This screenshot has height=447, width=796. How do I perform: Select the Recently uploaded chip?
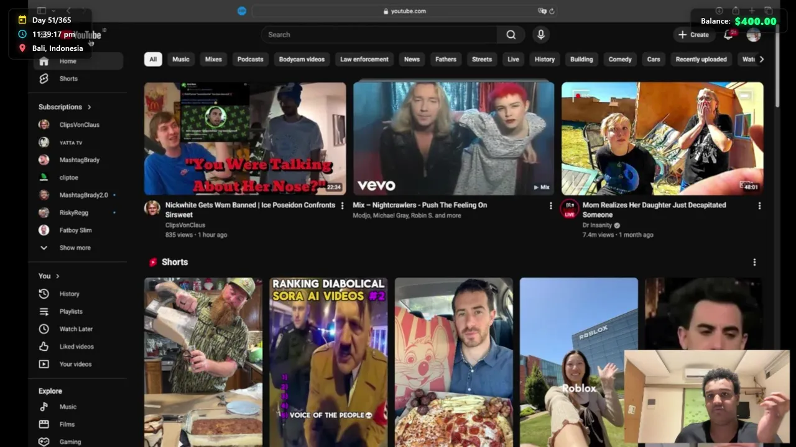[x=701, y=60]
